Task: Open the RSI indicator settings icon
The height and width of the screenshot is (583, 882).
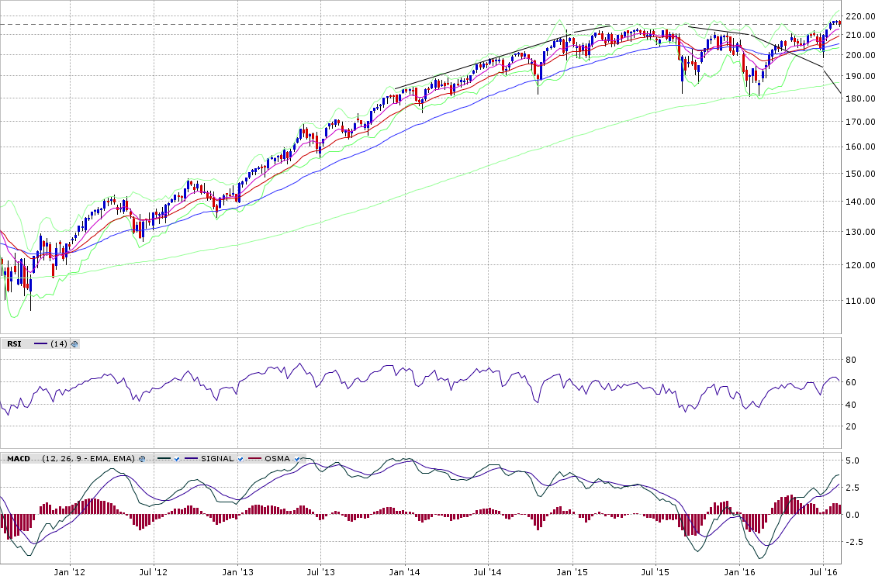Action: pos(74,344)
